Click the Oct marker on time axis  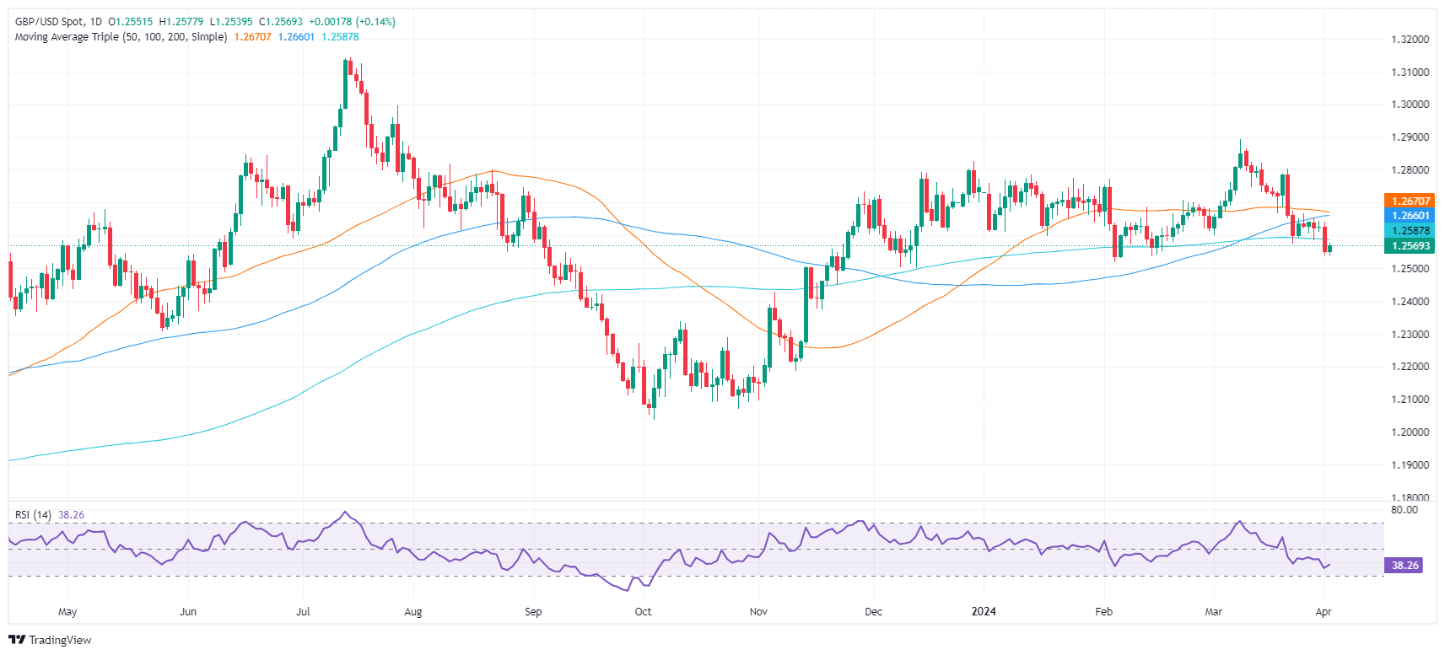pos(643,612)
